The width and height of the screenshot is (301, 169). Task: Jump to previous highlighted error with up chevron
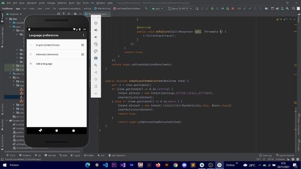pyautogui.click(x=291, y=19)
